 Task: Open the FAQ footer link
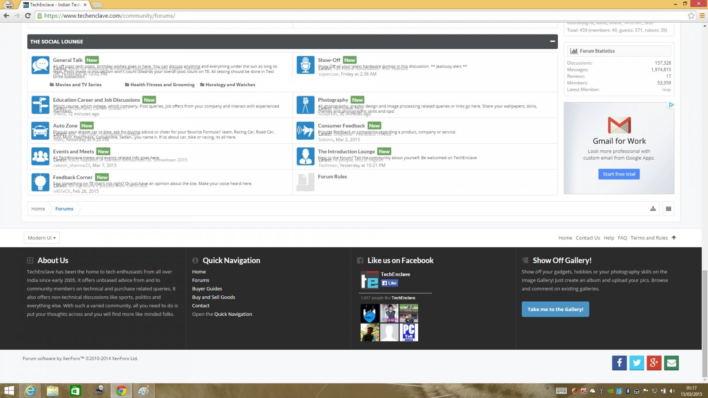point(622,238)
